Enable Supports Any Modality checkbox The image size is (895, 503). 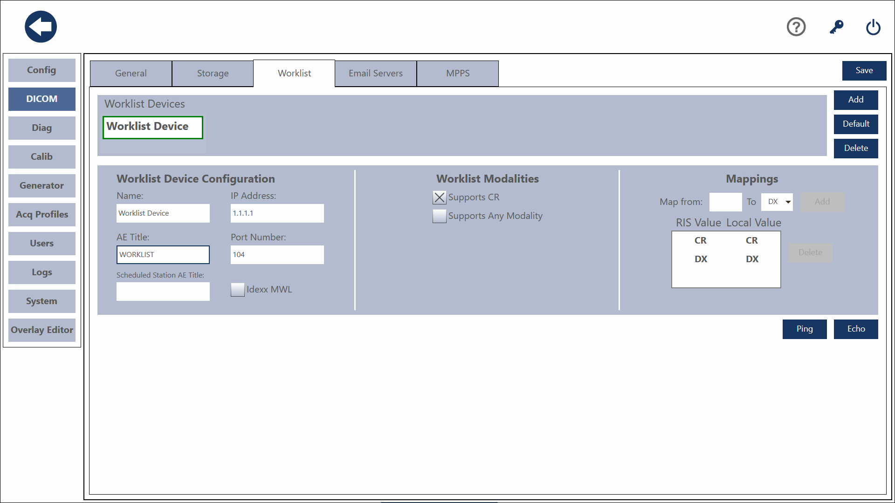point(439,216)
